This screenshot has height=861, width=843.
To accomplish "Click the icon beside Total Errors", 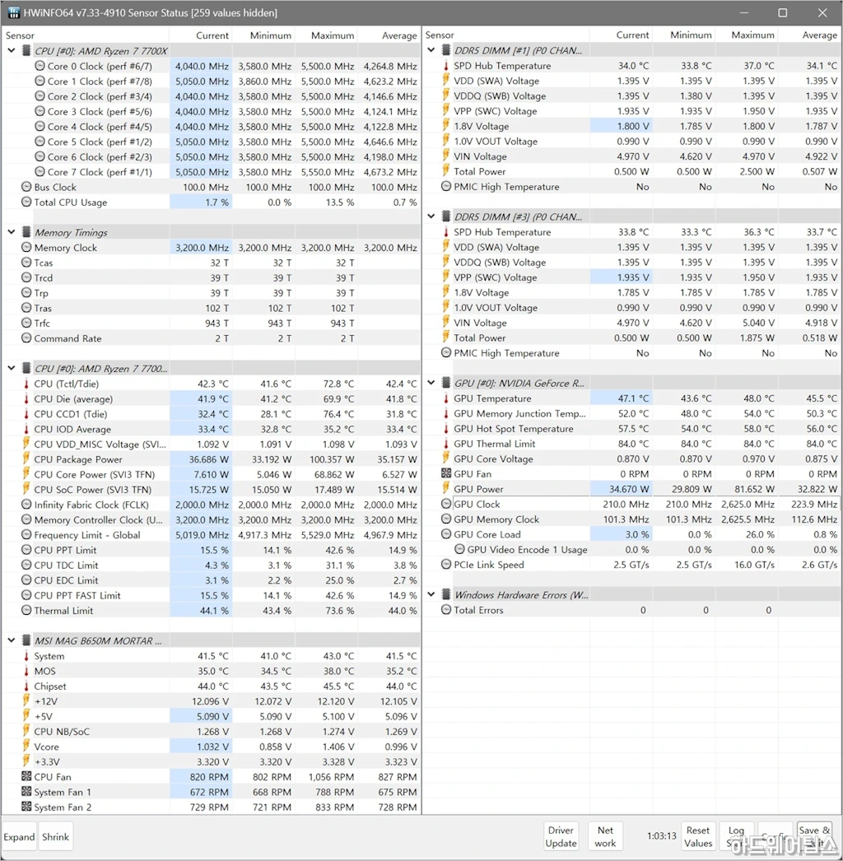I will click(x=446, y=610).
